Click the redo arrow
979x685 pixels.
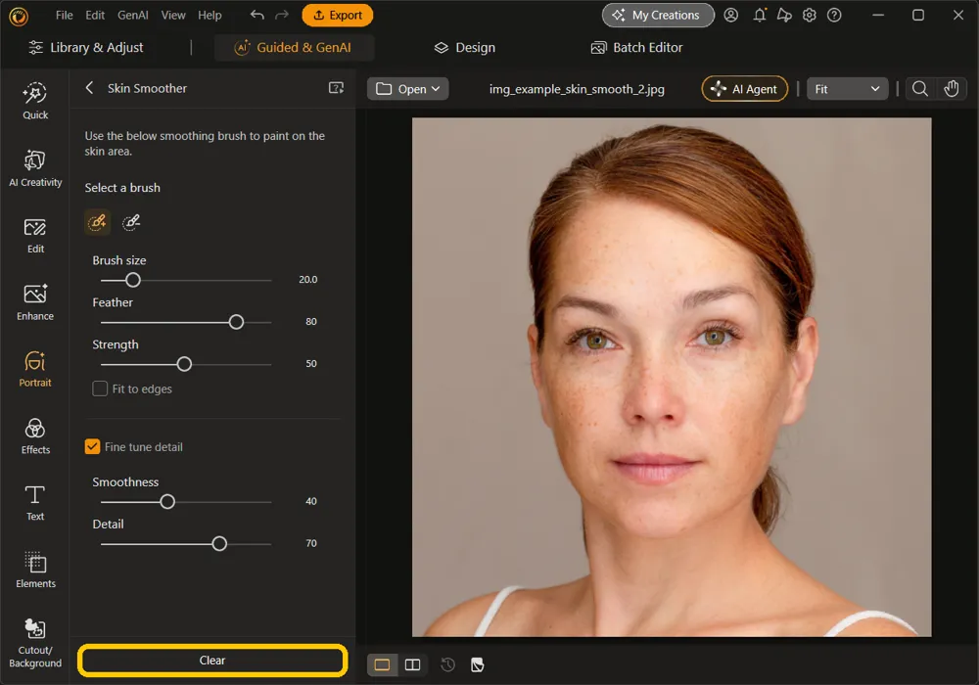(x=282, y=15)
